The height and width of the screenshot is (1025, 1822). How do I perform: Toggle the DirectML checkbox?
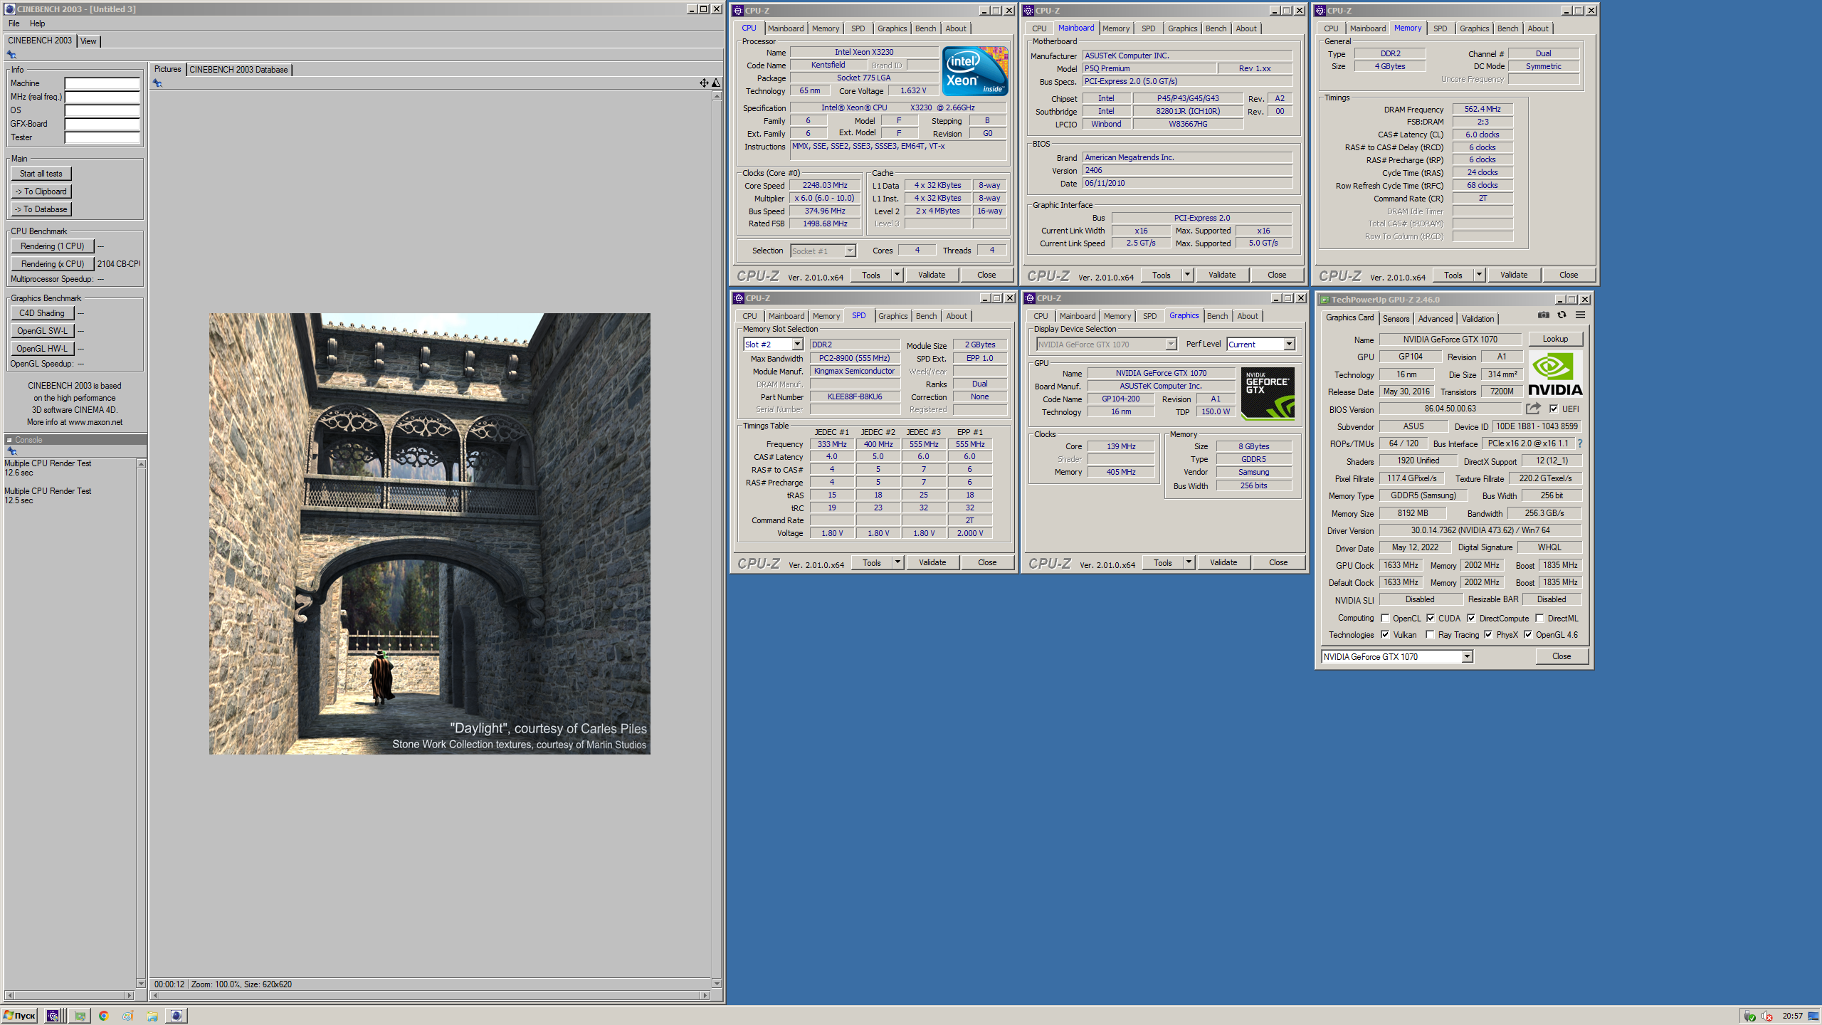(1539, 618)
